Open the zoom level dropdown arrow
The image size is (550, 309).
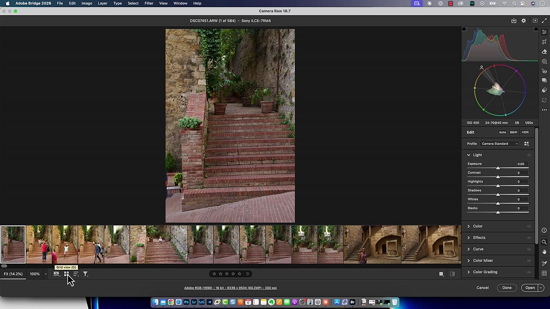(45, 274)
